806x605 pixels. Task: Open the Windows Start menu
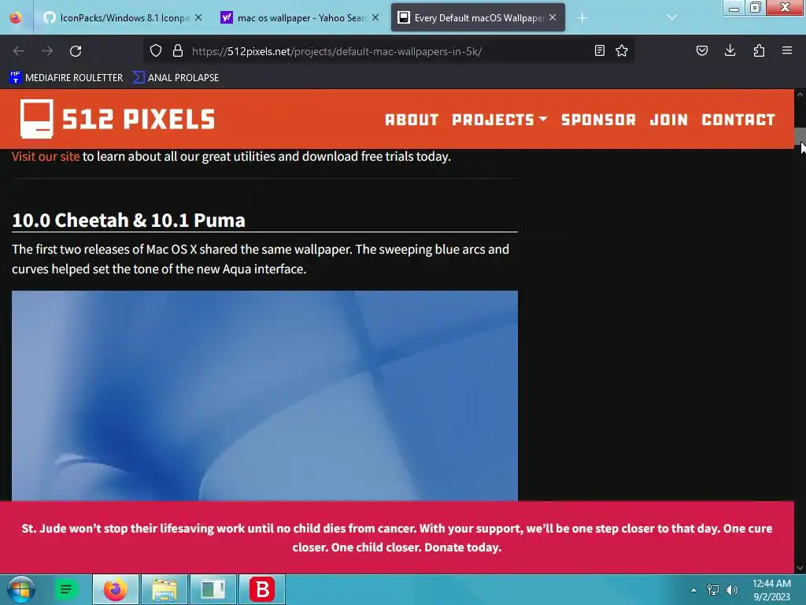(x=20, y=589)
